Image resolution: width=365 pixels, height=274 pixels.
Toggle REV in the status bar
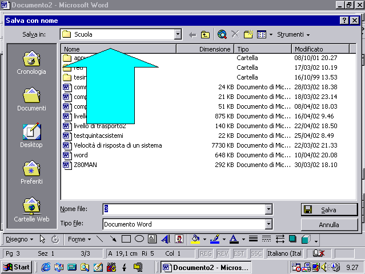tap(223, 253)
